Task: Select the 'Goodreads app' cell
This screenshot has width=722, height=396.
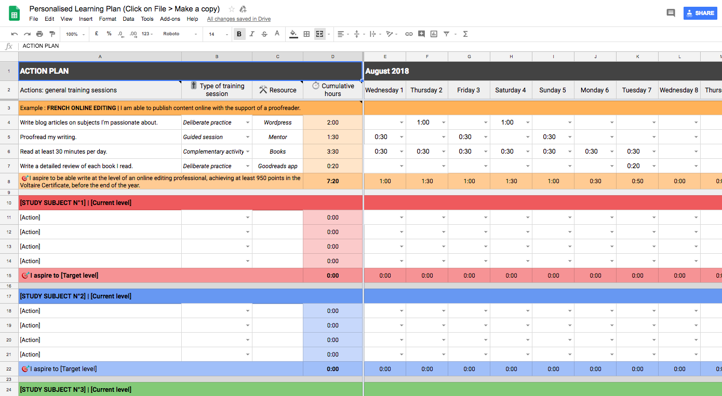Action: (x=277, y=166)
